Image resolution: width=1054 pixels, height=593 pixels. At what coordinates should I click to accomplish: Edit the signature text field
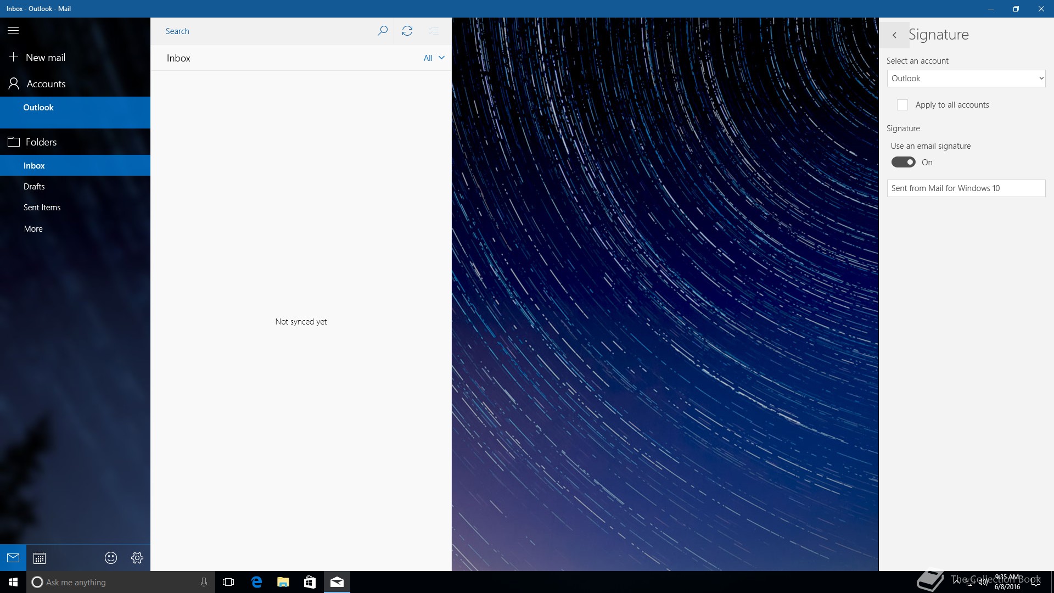click(x=966, y=188)
